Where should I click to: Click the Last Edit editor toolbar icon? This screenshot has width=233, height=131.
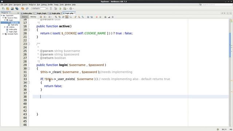[x=41, y=17]
